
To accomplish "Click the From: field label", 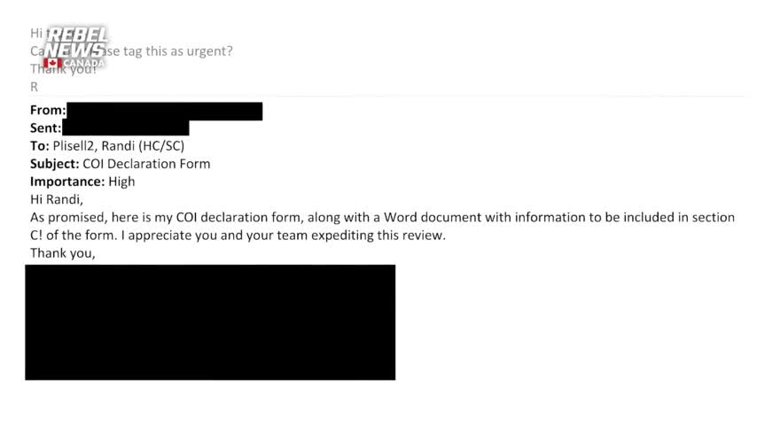I will (48, 110).
